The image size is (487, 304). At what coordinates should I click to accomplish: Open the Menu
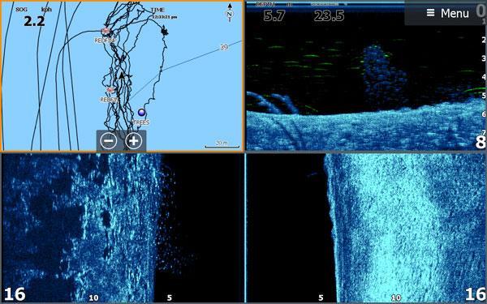pos(448,13)
